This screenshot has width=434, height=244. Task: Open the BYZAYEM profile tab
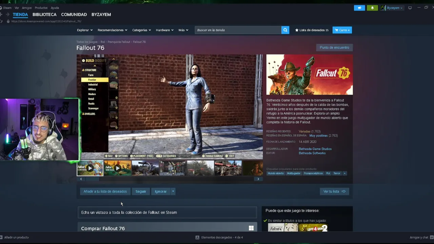[101, 15]
